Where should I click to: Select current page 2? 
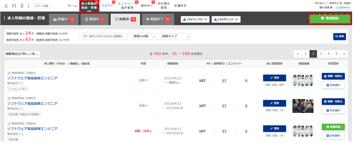(313, 54)
